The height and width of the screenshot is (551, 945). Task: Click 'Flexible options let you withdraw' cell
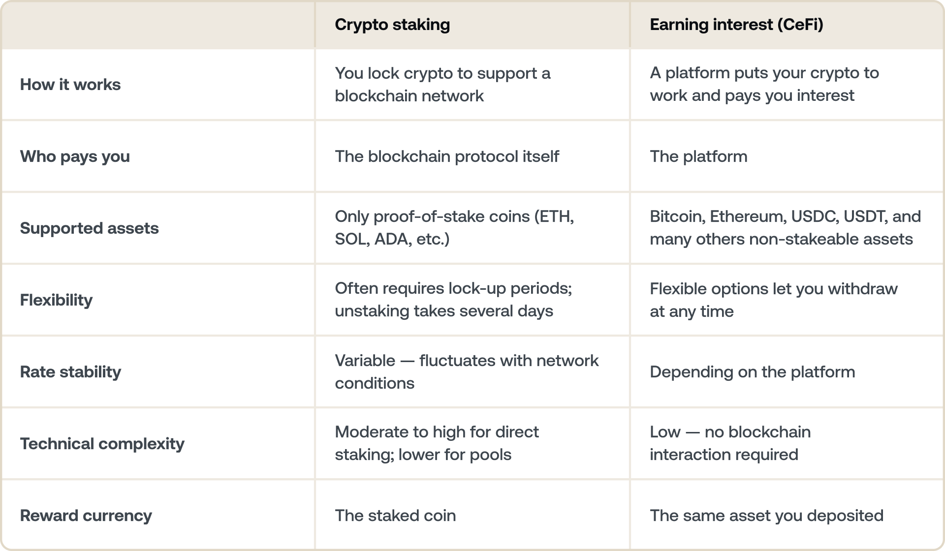773,300
